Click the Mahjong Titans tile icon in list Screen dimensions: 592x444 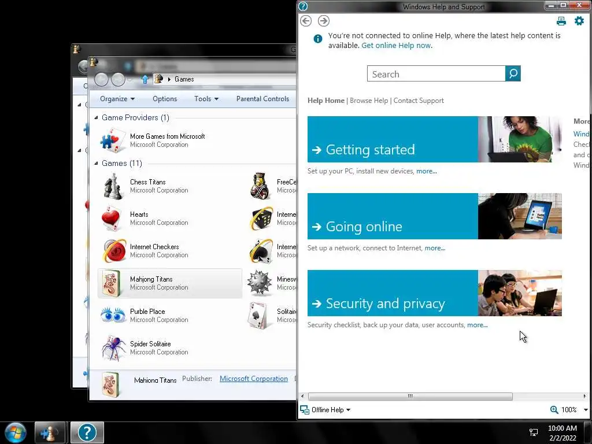111,283
